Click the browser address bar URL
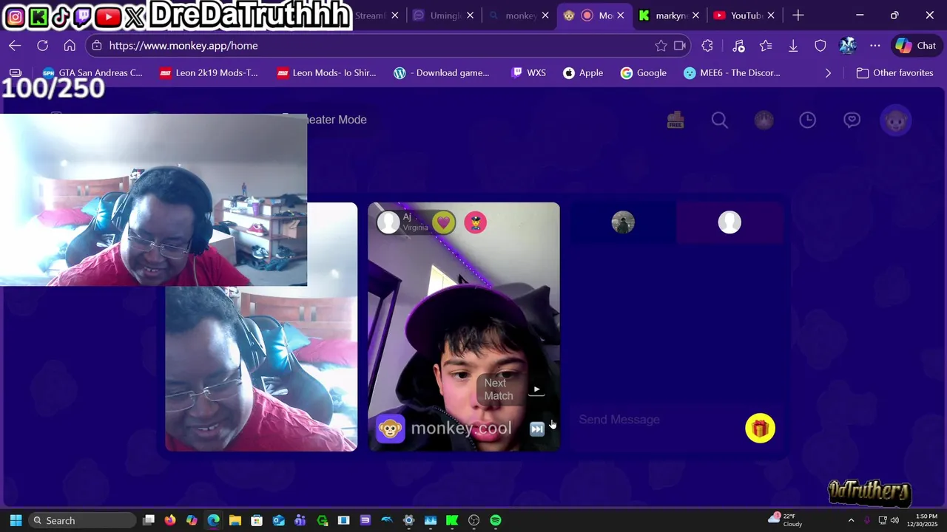This screenshot has height=532, width=947. pos(183,46)
